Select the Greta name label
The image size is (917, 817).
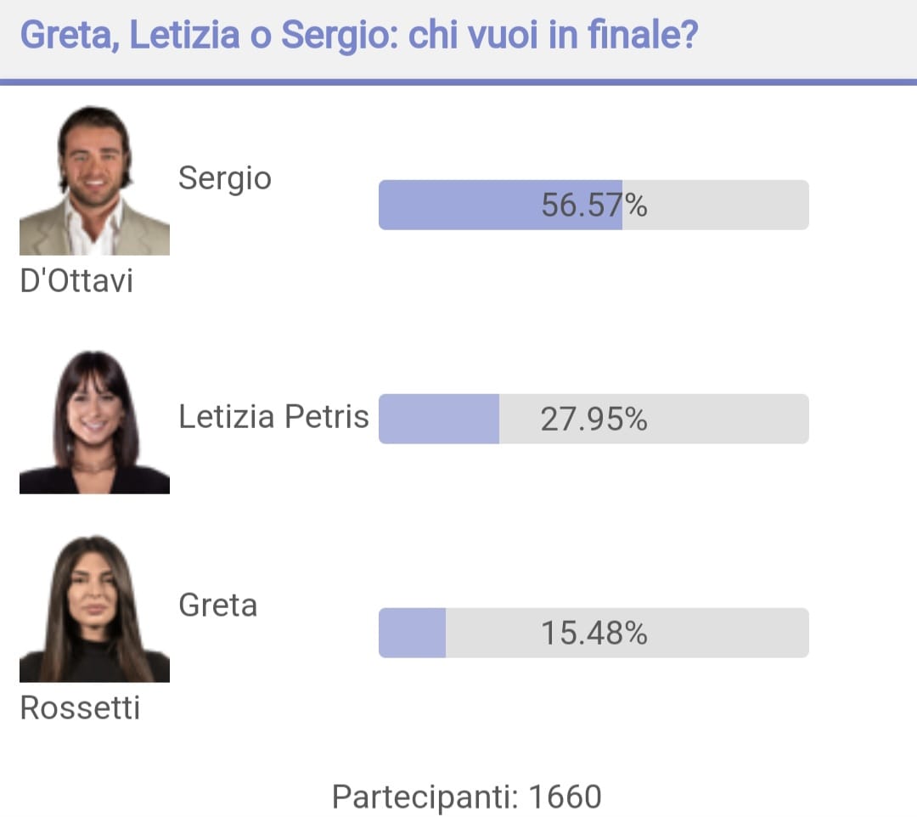click(x=218, y=606)
